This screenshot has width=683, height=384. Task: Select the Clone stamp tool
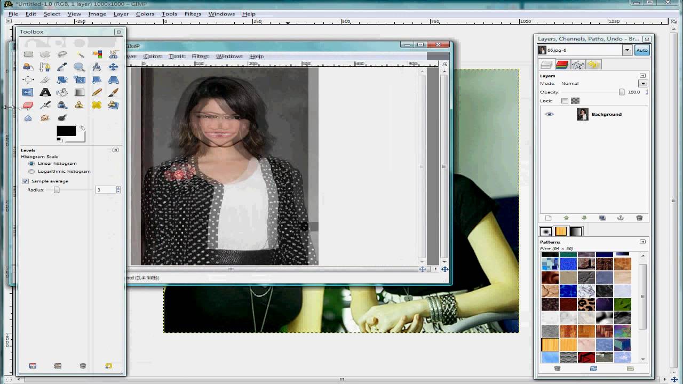pyautogui.click(x=80, y=106)
